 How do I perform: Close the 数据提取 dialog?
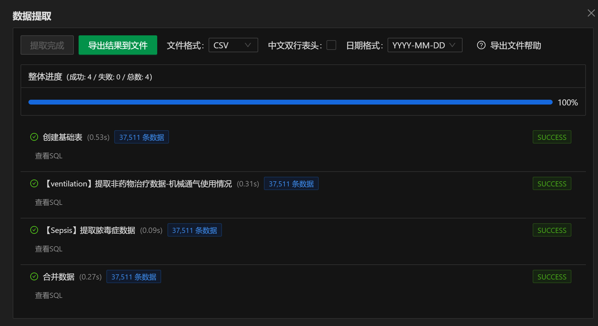click(x=591, y=13)
